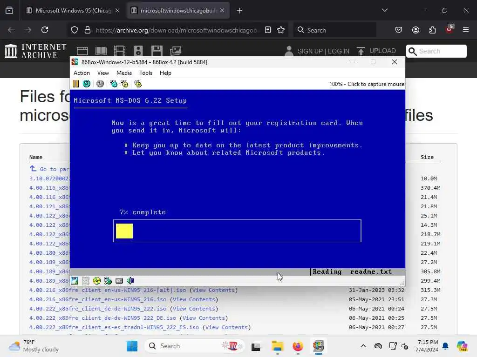Open the uBlock Origin extension icon
Screen dimensions: 477x357
tap(450, 29)
